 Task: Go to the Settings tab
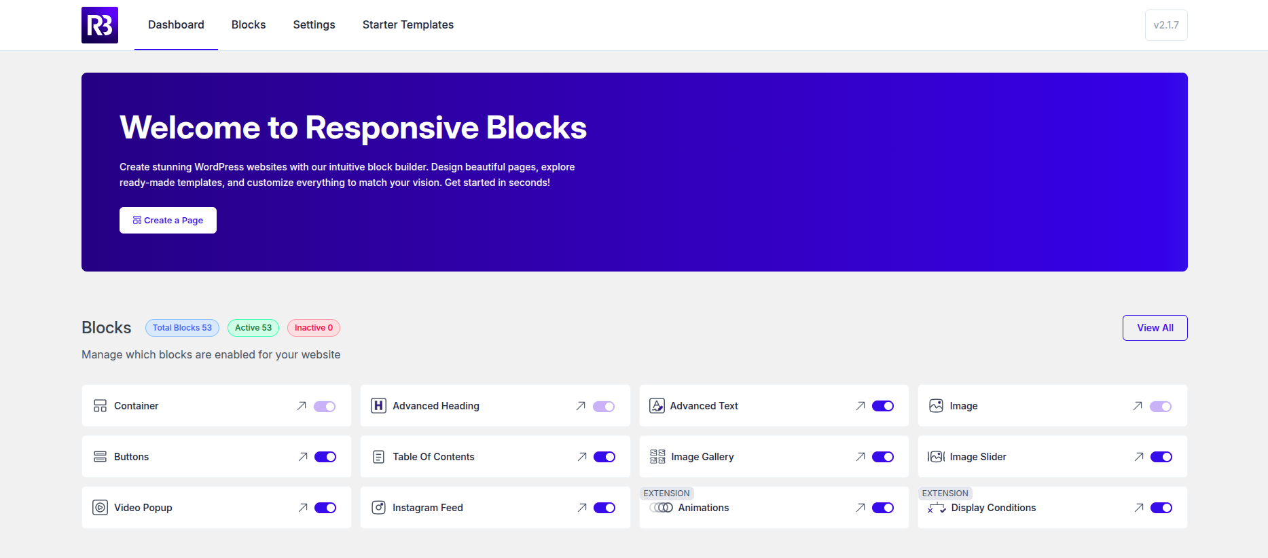tap(314, 25)
